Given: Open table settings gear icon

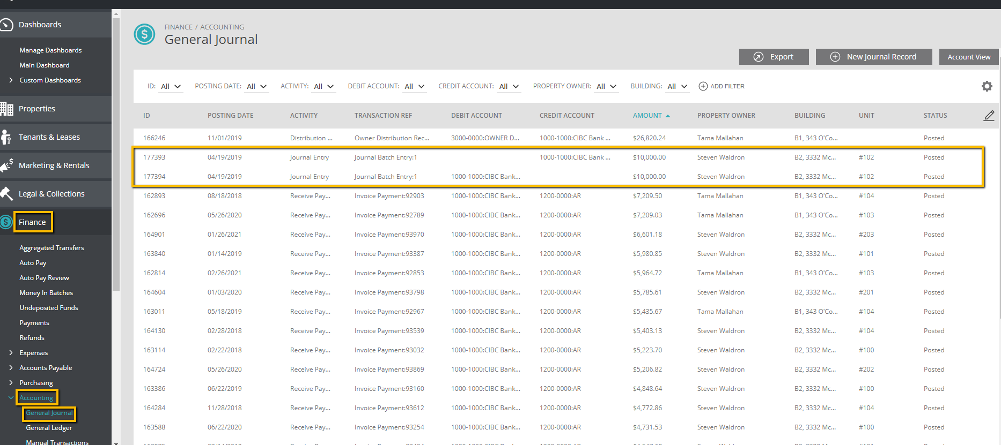Looking at the screenshot, I should pyautogui.click(x=987, y=86).
